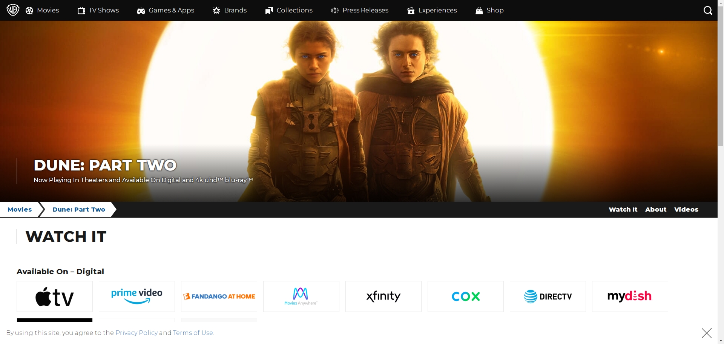This screenshot has width=724, height=344.
Task: Select the Movies Anywhere logo
Action: pos(301,296)
